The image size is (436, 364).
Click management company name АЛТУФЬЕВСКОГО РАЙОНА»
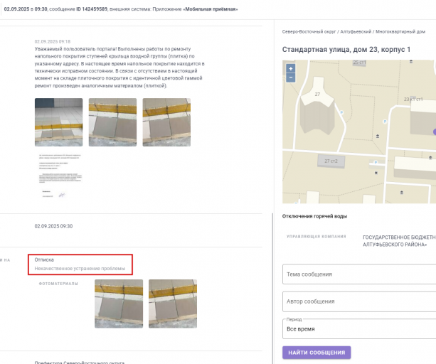tap(395, 245)
